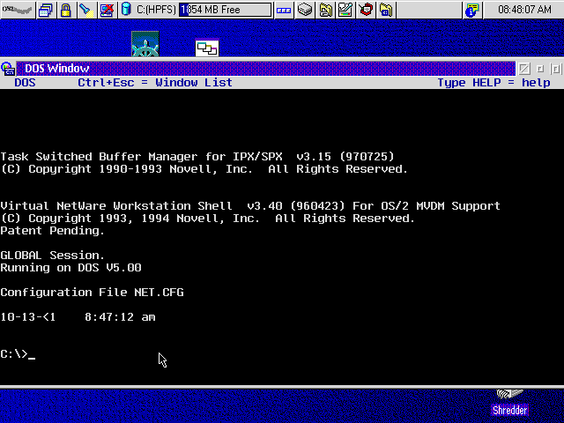Click the '8:47:12 am' timestamp

(120, 317)
